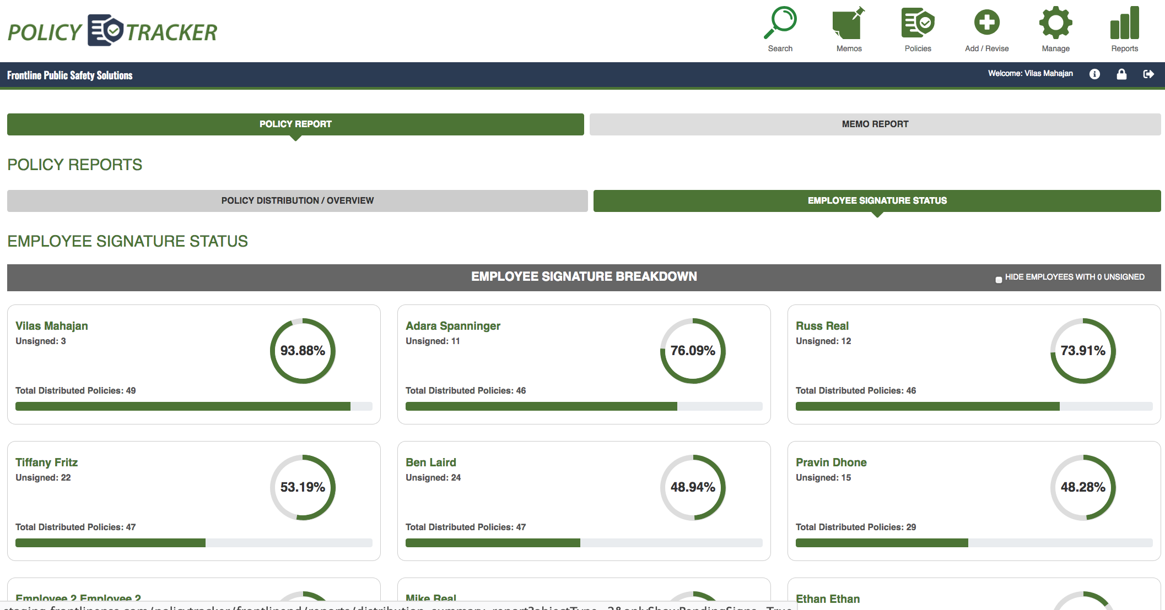Click the Add / Revise plus icon

[x=986, y=22]
